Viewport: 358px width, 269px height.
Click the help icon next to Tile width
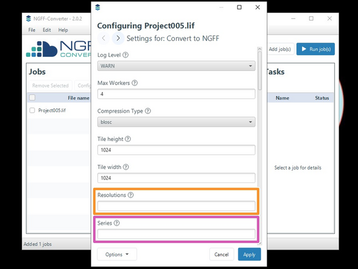pyautogui.click(x=126, y=167)
